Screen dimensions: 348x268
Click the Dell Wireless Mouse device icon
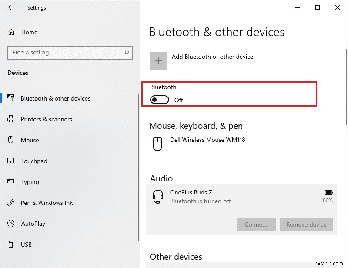pyautogui.click(x=157, y=144)
